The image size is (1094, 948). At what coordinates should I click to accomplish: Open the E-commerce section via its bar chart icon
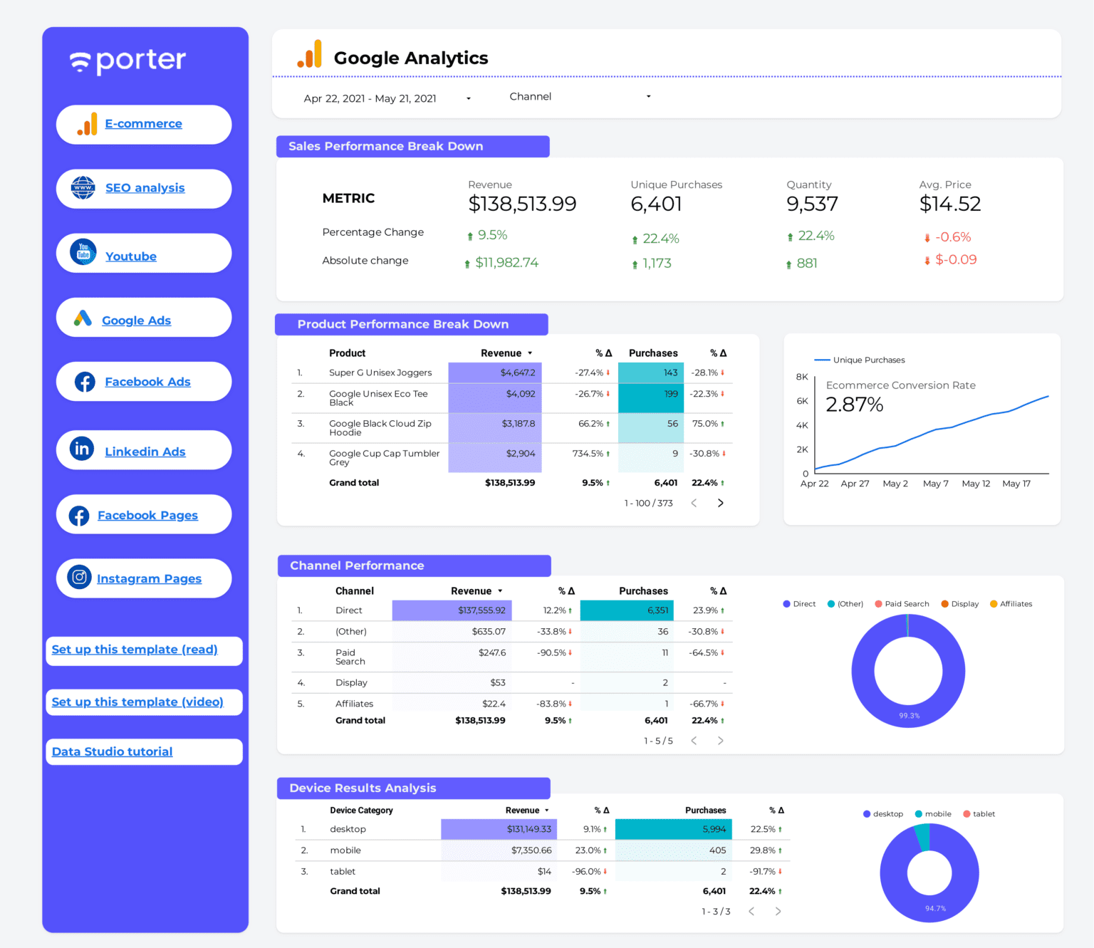85,124
